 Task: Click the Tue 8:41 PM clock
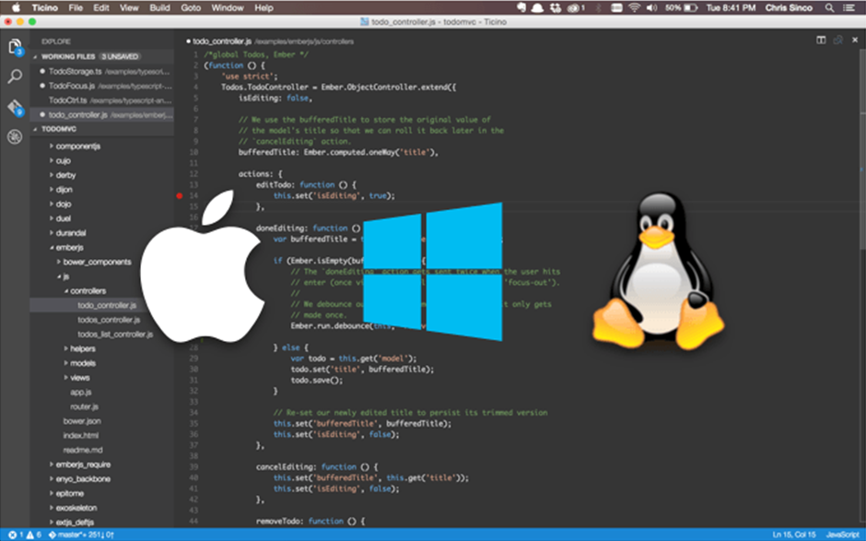[731, 7]
